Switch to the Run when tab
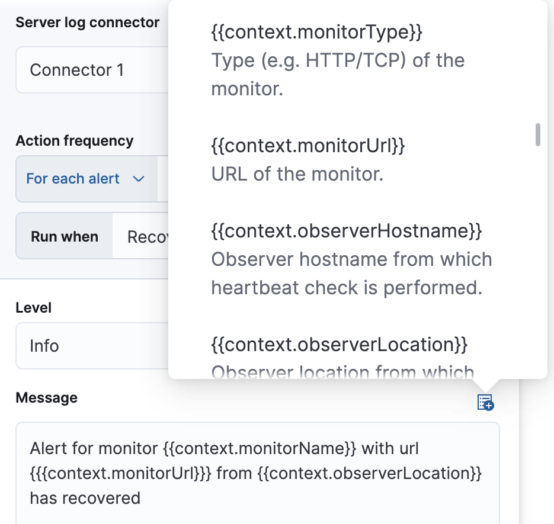The image size is (554, 524). (63, 236)
